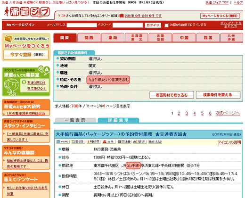Select the 関西 region tab
Image resolution: width=245 pixels, height=198 pixels.
pos(89,38)
